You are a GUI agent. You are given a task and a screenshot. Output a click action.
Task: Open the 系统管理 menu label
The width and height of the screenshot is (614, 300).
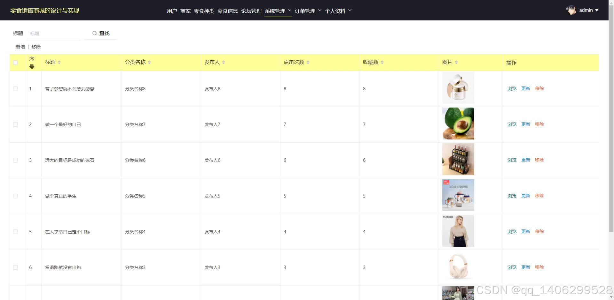tap(275, 11)
